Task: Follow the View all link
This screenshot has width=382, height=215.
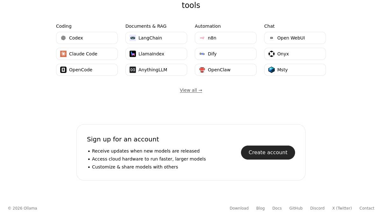Action: (191, 90)
